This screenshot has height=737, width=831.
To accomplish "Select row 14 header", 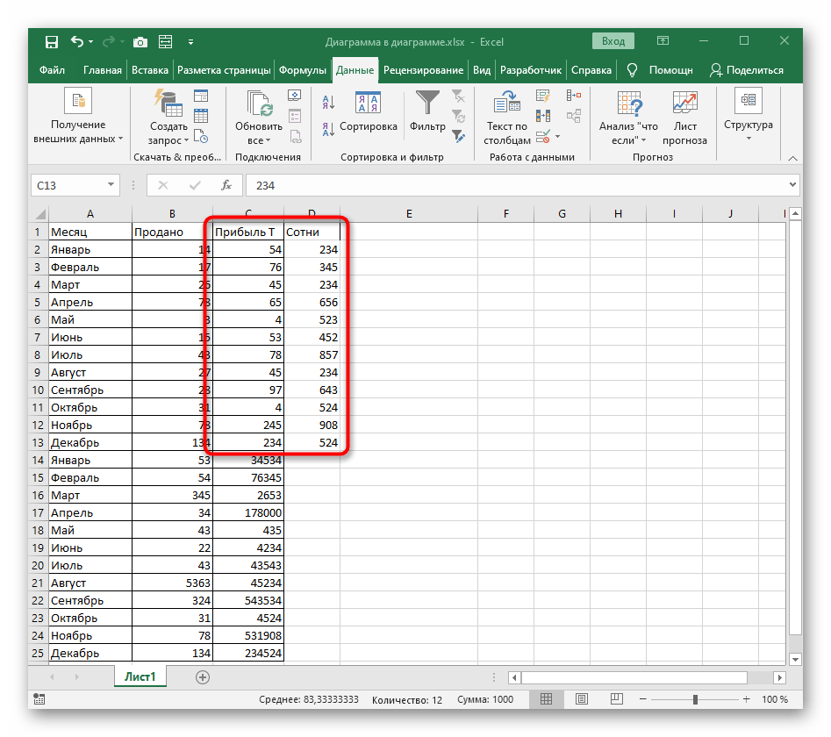I will pyautogui.click(x=38, y=460).
